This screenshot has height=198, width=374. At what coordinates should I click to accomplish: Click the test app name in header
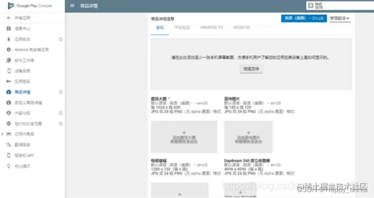(318, 4)
